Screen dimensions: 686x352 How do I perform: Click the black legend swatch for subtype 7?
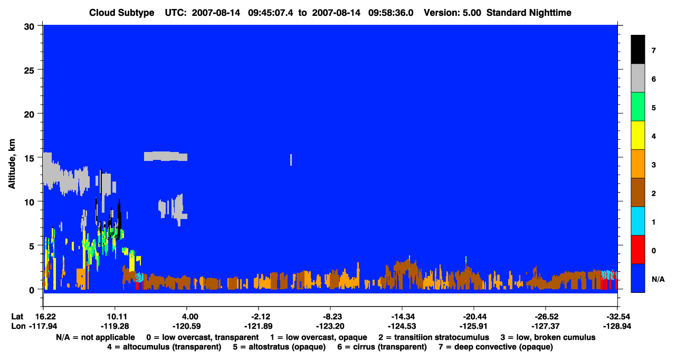pos(638,50)
